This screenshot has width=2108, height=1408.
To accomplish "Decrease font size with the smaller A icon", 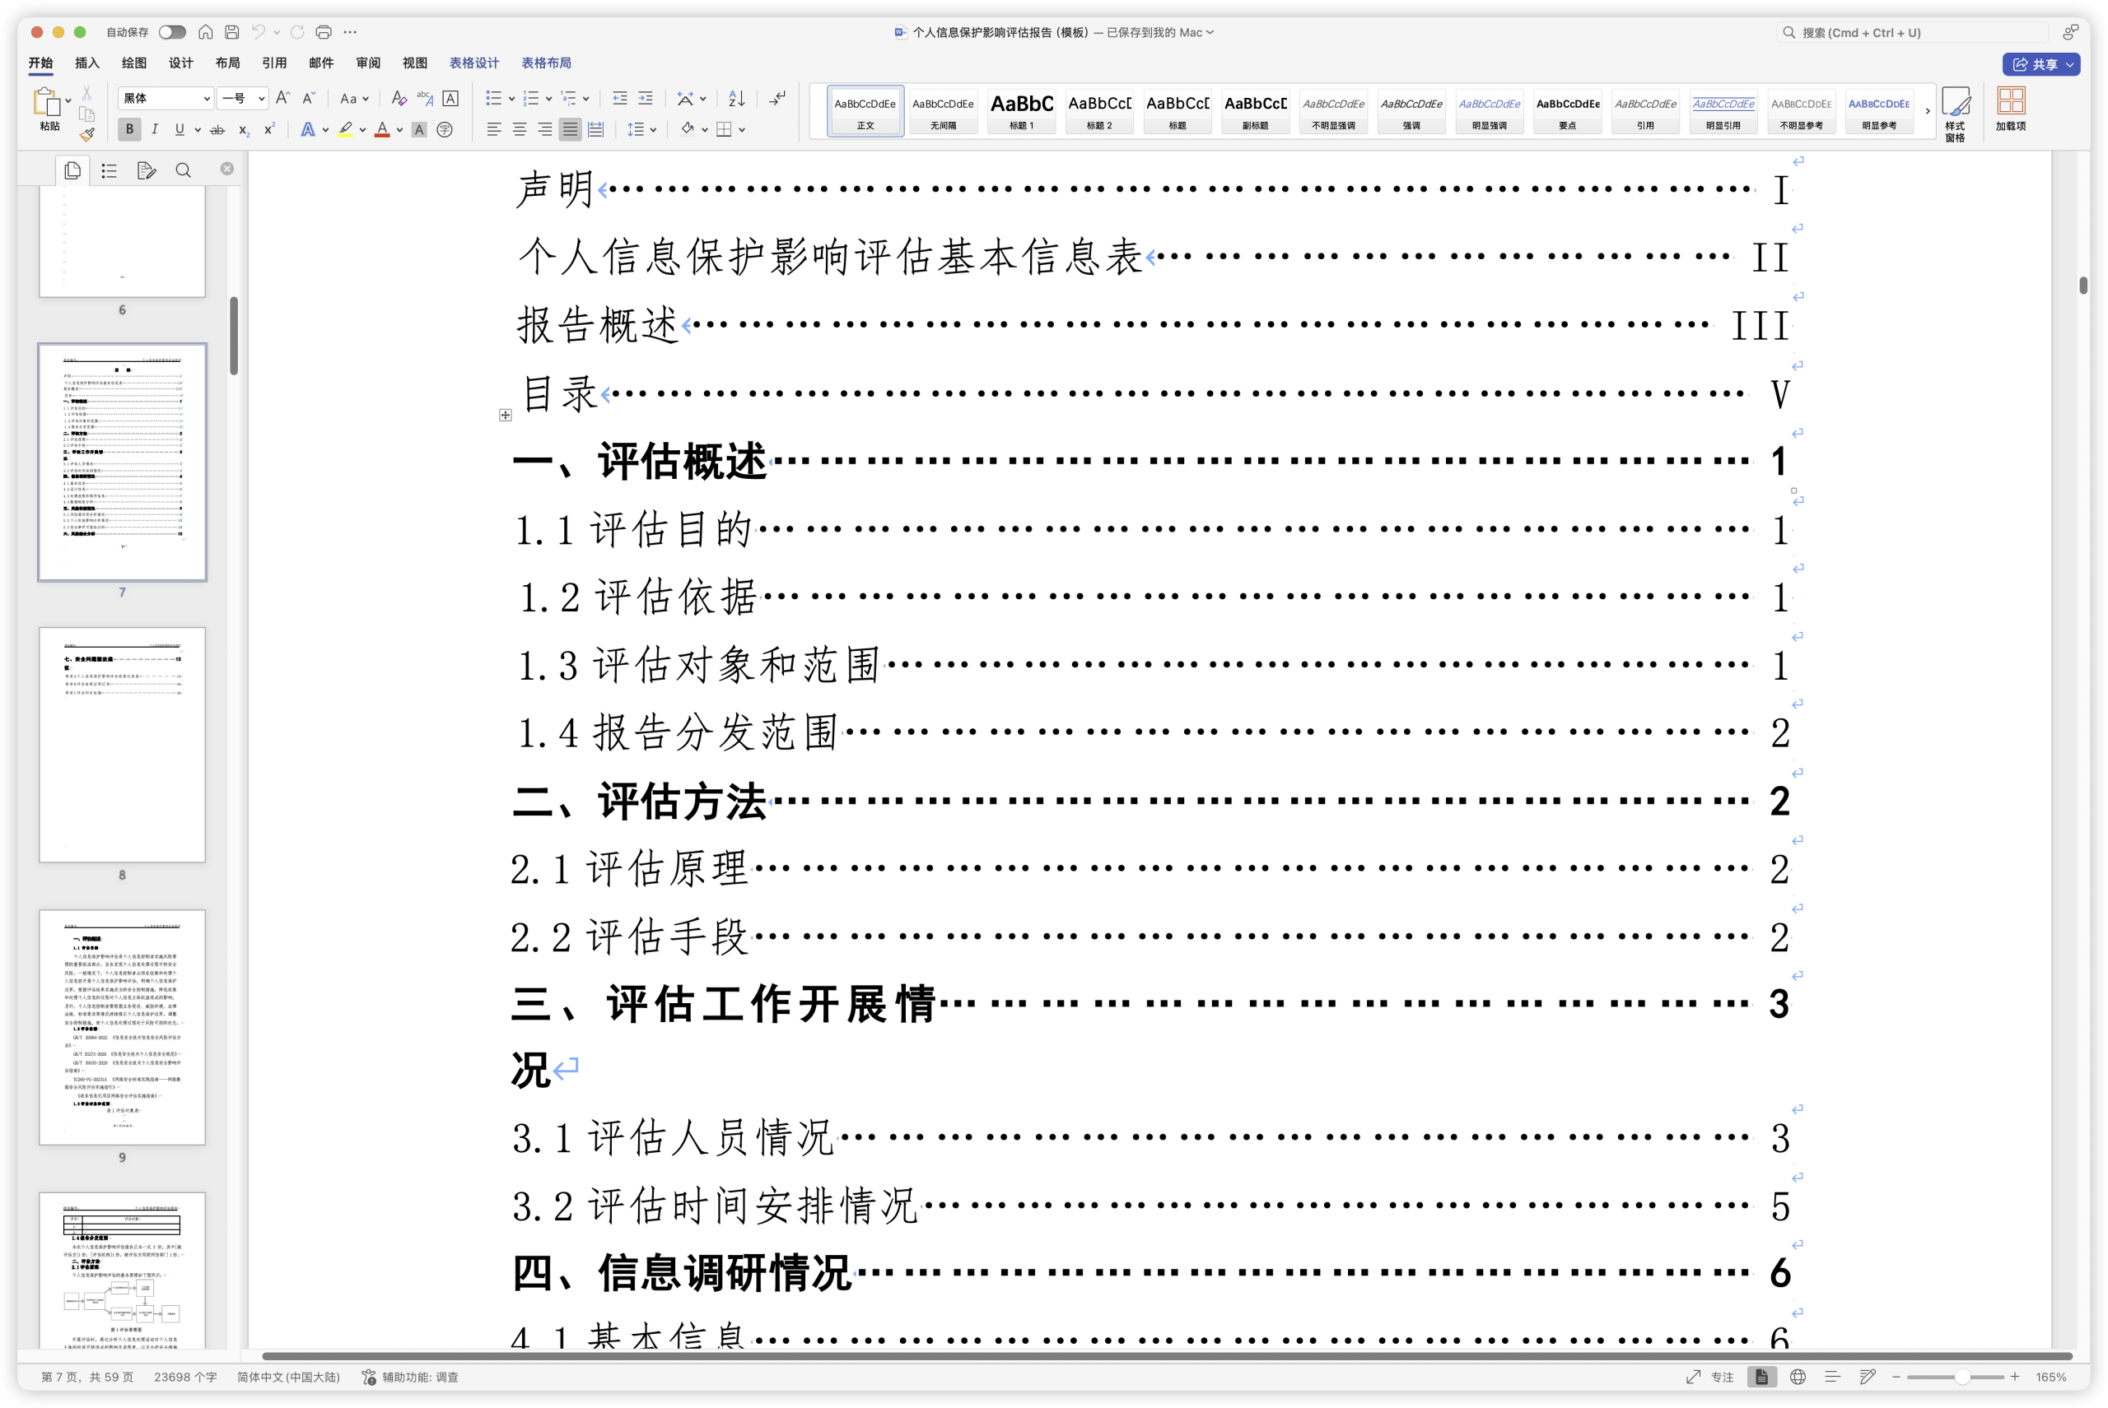I will point(308,98).
